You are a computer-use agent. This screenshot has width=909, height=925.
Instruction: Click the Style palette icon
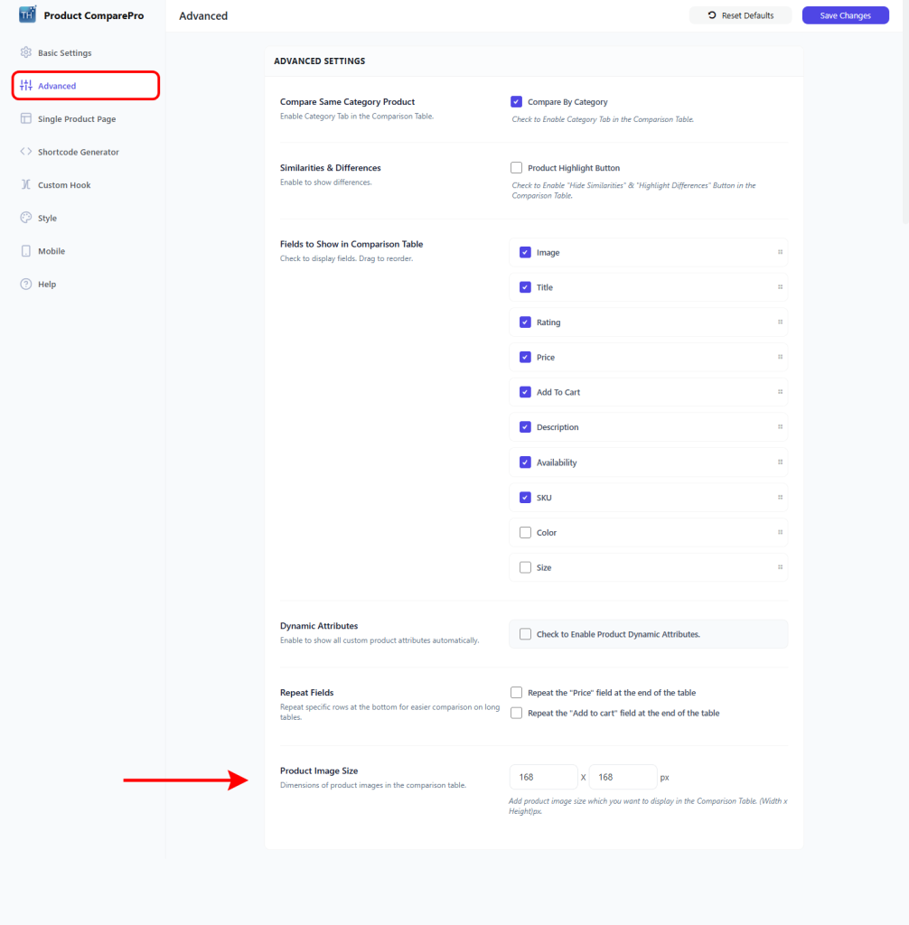26,218
